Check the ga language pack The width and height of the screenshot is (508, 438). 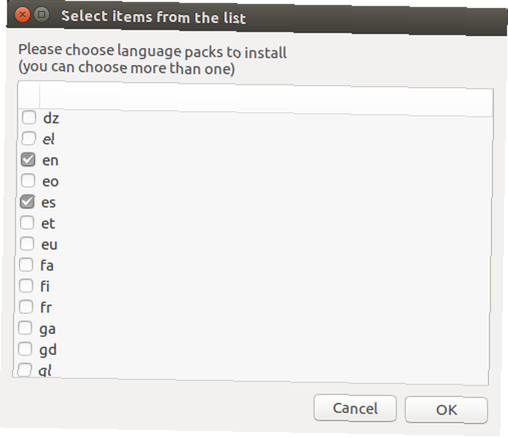25,328
